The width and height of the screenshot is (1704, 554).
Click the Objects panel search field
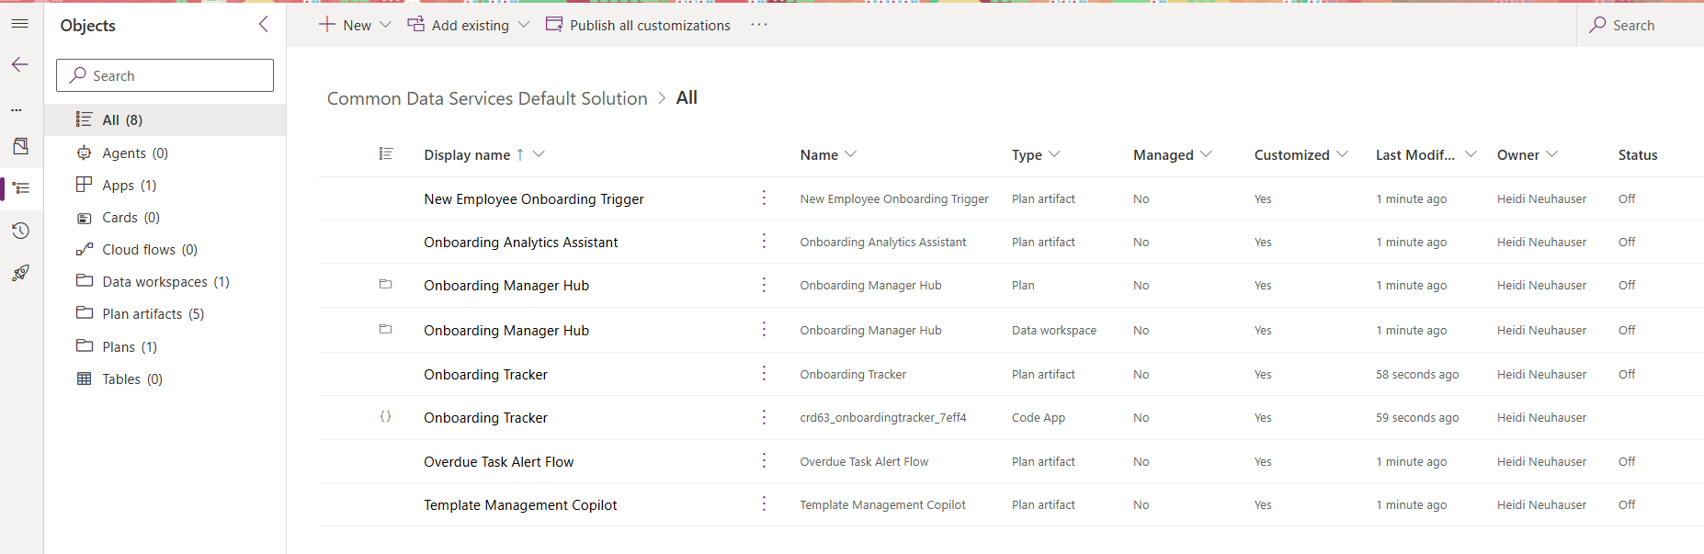click(165, 75)
